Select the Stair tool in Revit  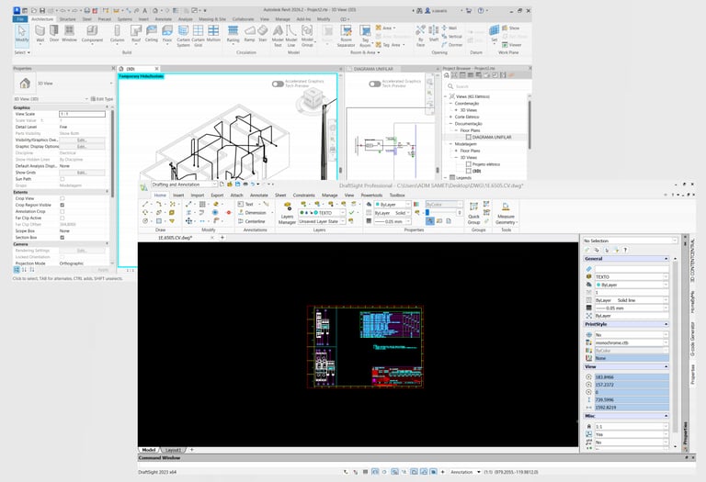263,34
